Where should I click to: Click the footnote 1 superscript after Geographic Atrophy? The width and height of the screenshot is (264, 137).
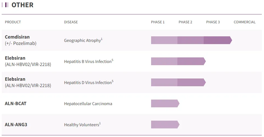pyautogui.click(x=102, y=39)
